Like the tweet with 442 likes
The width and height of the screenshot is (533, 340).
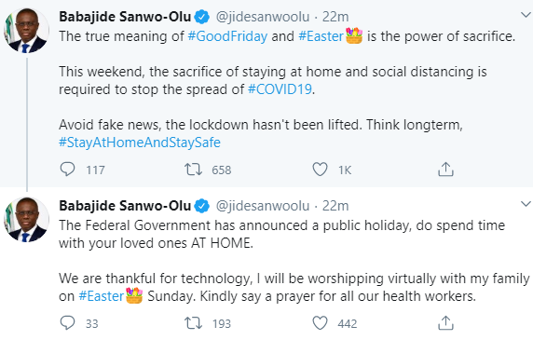click(320, 323)
